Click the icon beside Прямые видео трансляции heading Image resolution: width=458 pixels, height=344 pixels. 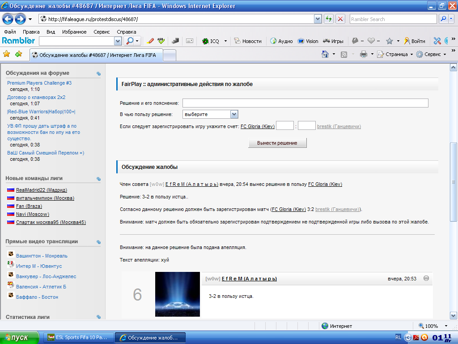98,242
